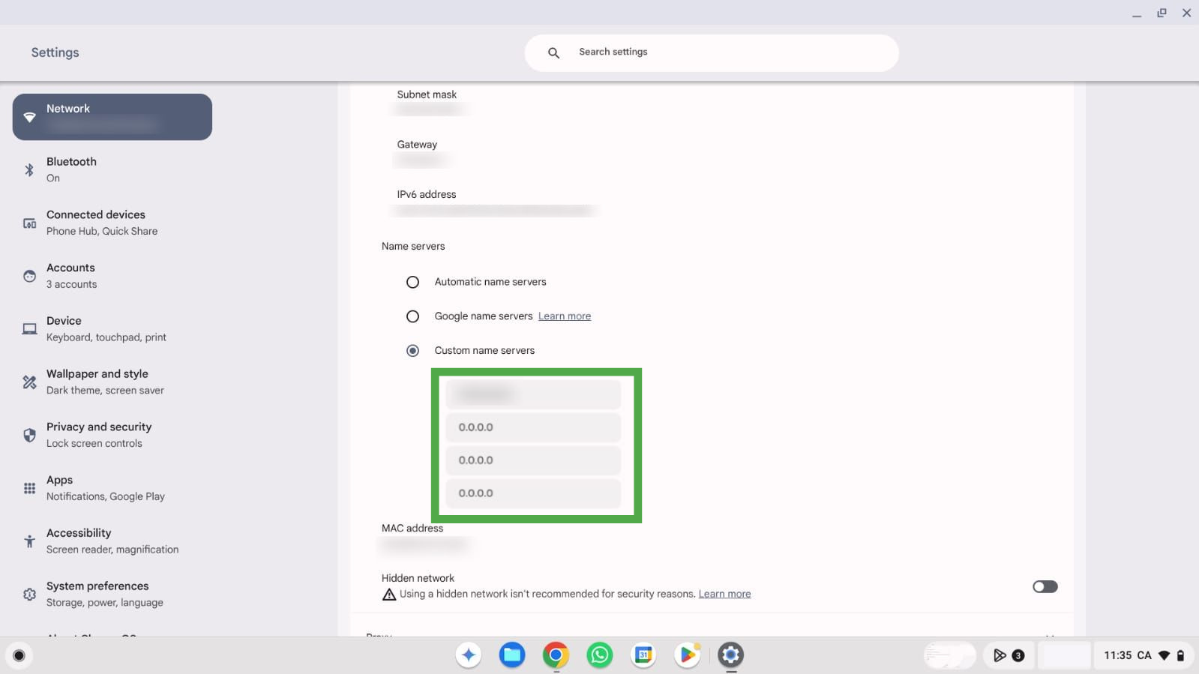Open Connected devices settings
Viewport: 1199px width, 674px height.
112,223
